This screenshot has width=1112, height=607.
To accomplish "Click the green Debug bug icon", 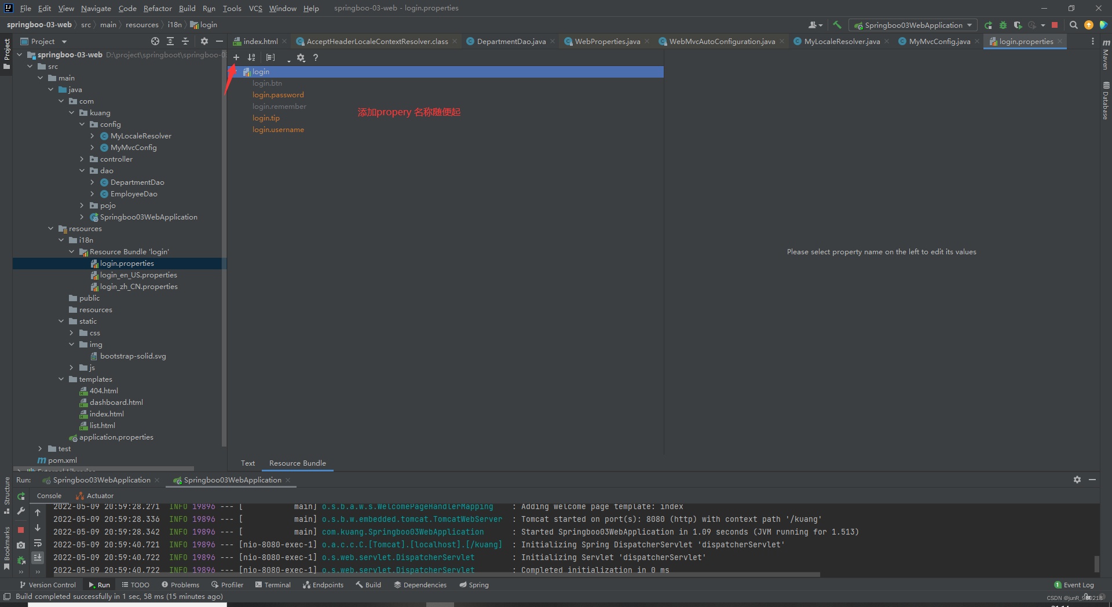I will [x=1003, y=25].
